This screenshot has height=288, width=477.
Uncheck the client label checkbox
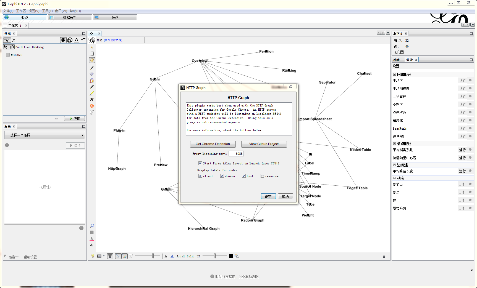200,176
